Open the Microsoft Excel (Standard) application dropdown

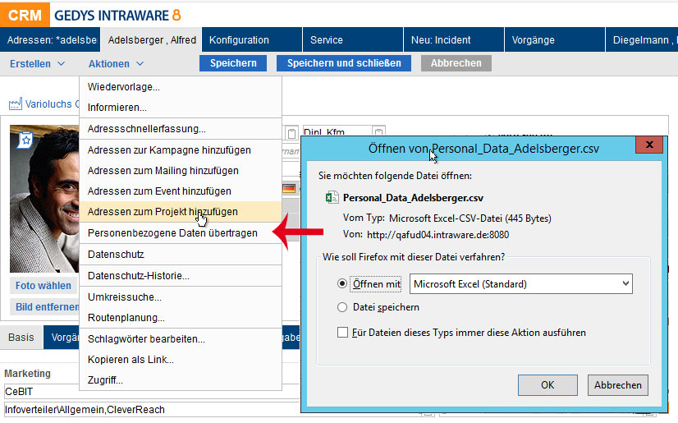[x=521, y=283]
